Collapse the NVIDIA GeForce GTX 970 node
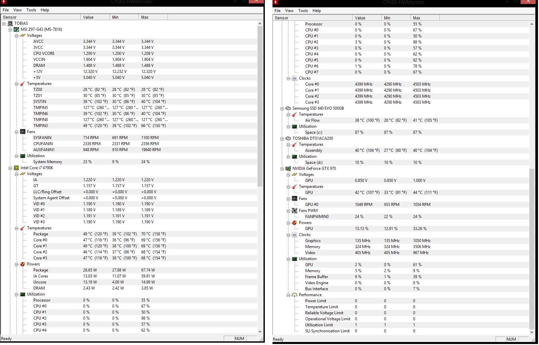Viewport: 539px width, 345px height. (x=282, y=169)
